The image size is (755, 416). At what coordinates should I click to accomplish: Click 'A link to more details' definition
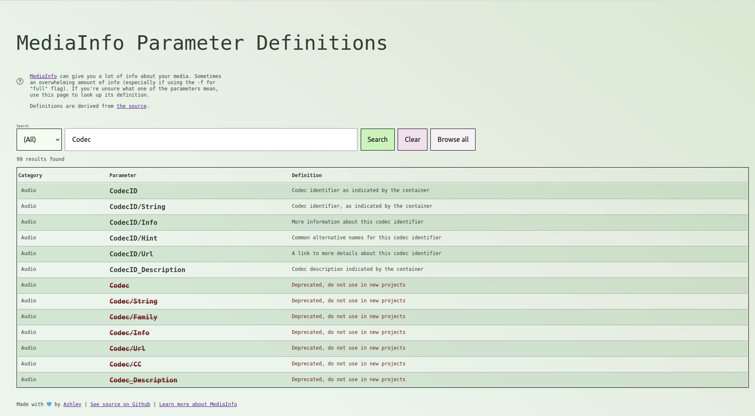[367, 253]
